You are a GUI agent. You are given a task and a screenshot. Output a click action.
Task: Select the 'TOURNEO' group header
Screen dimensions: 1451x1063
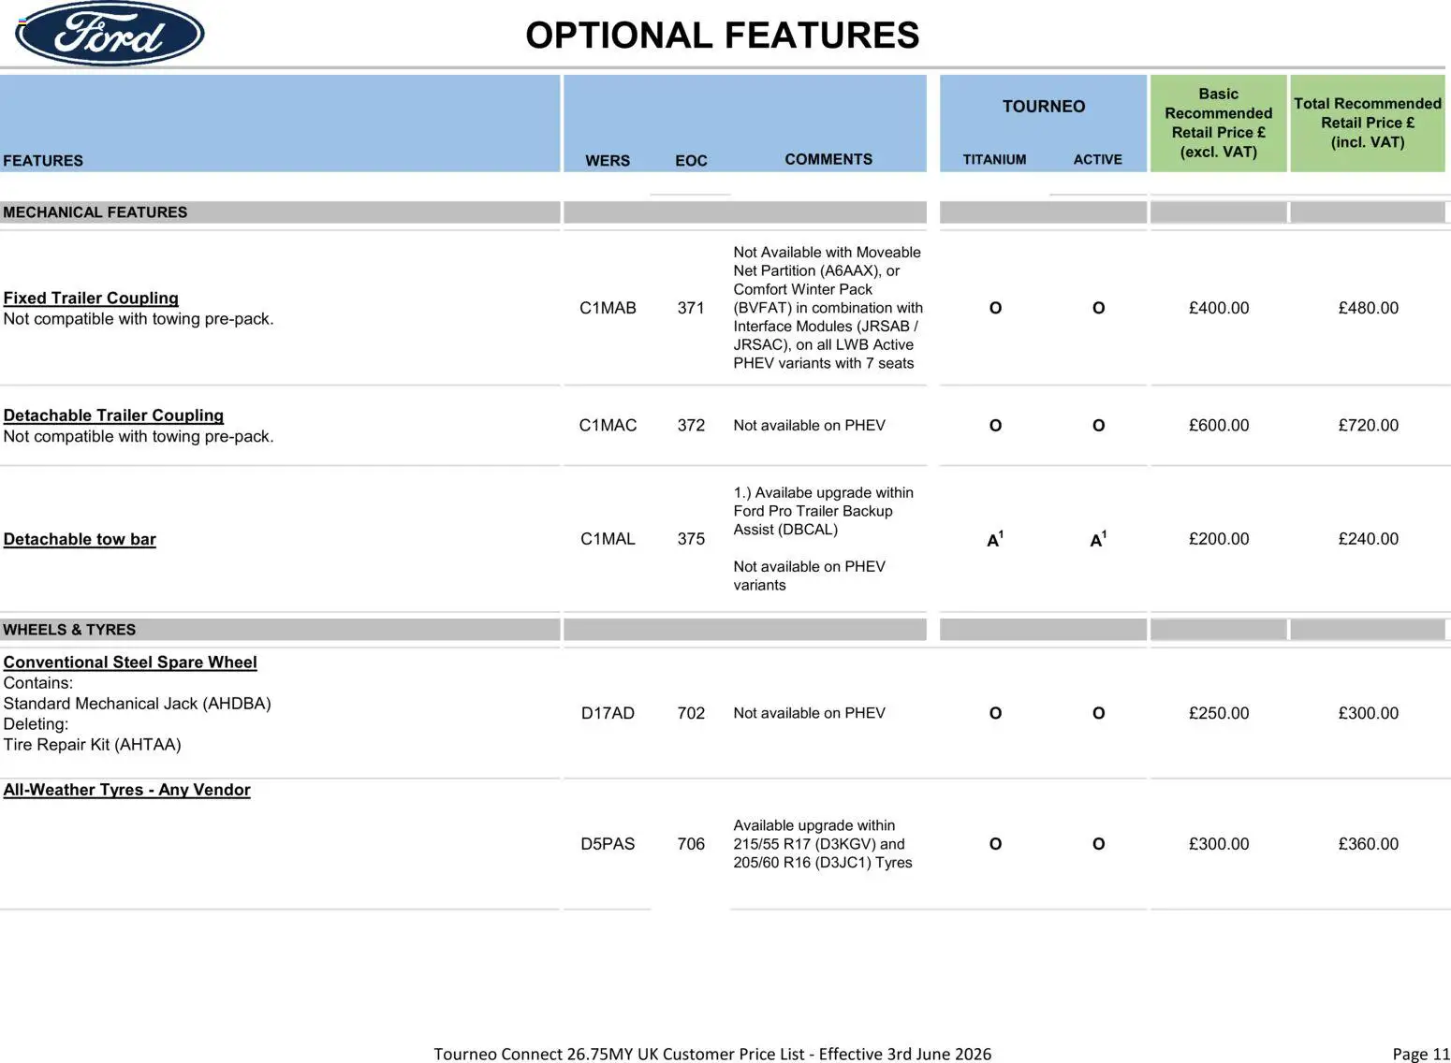tap(1044, 107)
